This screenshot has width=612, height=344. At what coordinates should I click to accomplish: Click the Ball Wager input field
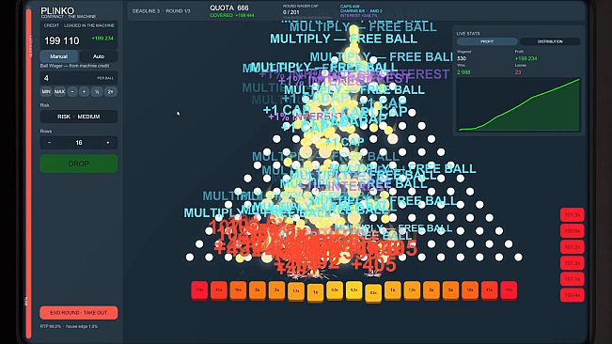tap(78, 78)
